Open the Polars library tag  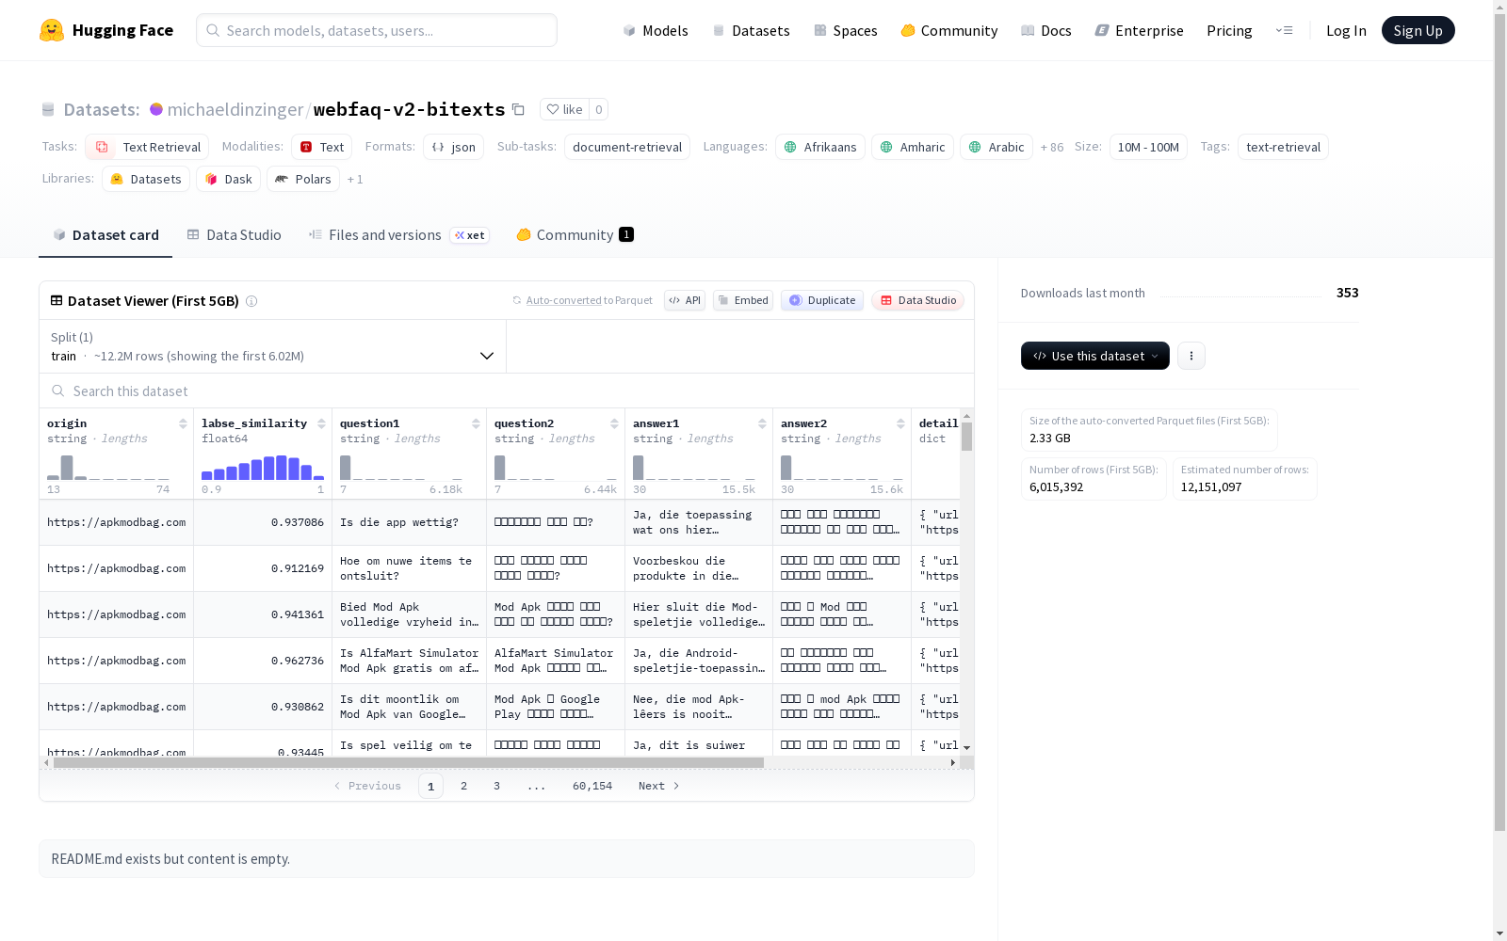303,179
